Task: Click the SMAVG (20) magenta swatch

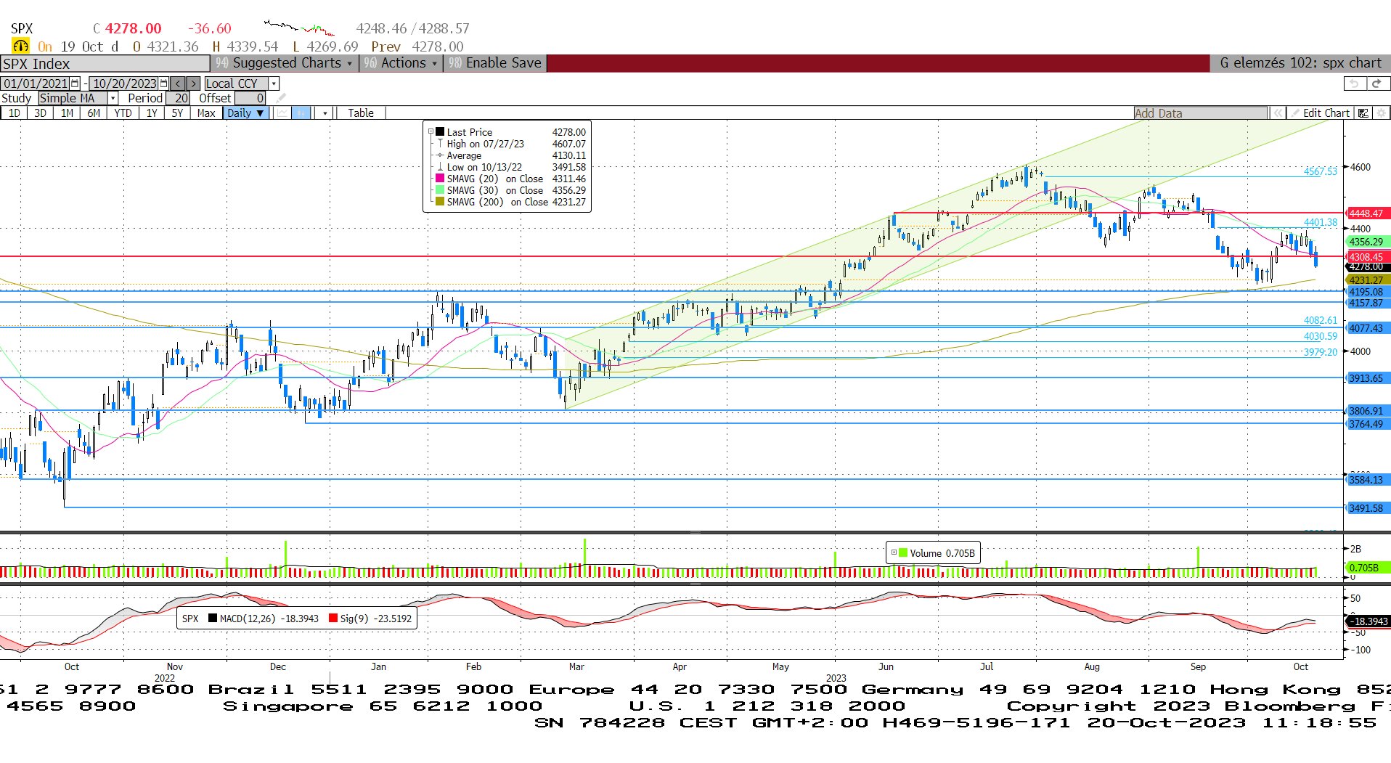Action: pyautogui.click(x=439, y=179)
